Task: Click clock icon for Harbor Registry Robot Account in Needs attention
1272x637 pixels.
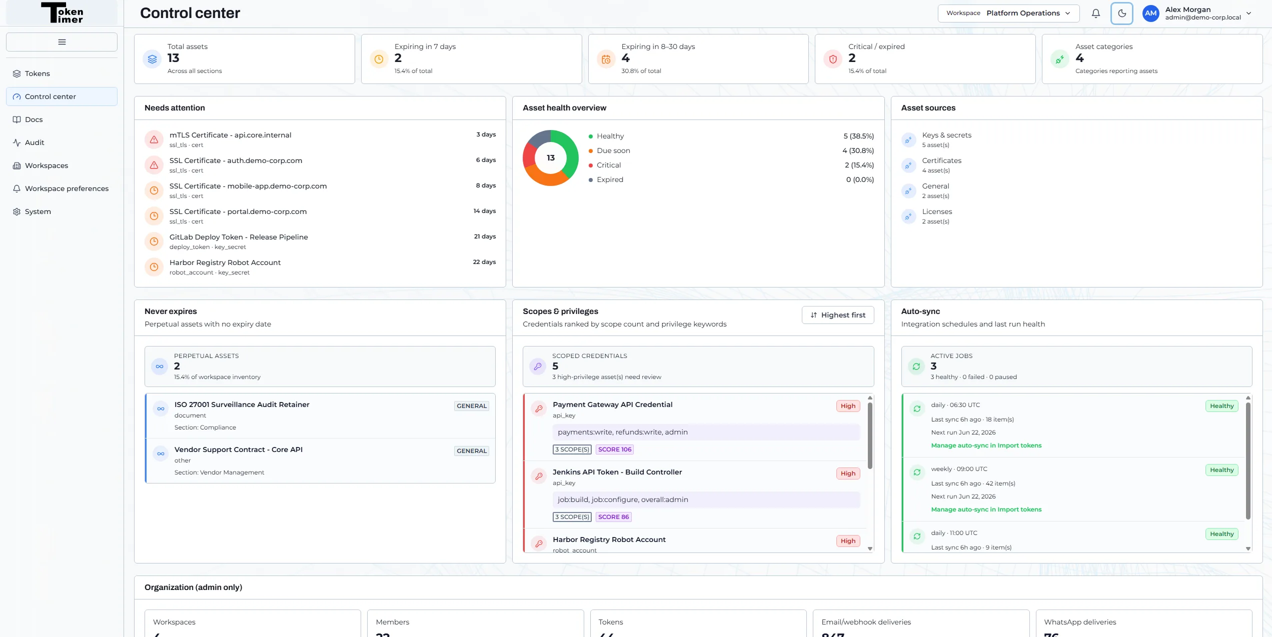Action: (x=154, y=267)
